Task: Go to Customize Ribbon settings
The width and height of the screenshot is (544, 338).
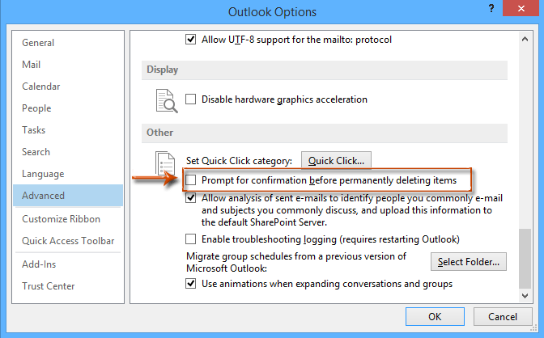Action: point(62,219)
